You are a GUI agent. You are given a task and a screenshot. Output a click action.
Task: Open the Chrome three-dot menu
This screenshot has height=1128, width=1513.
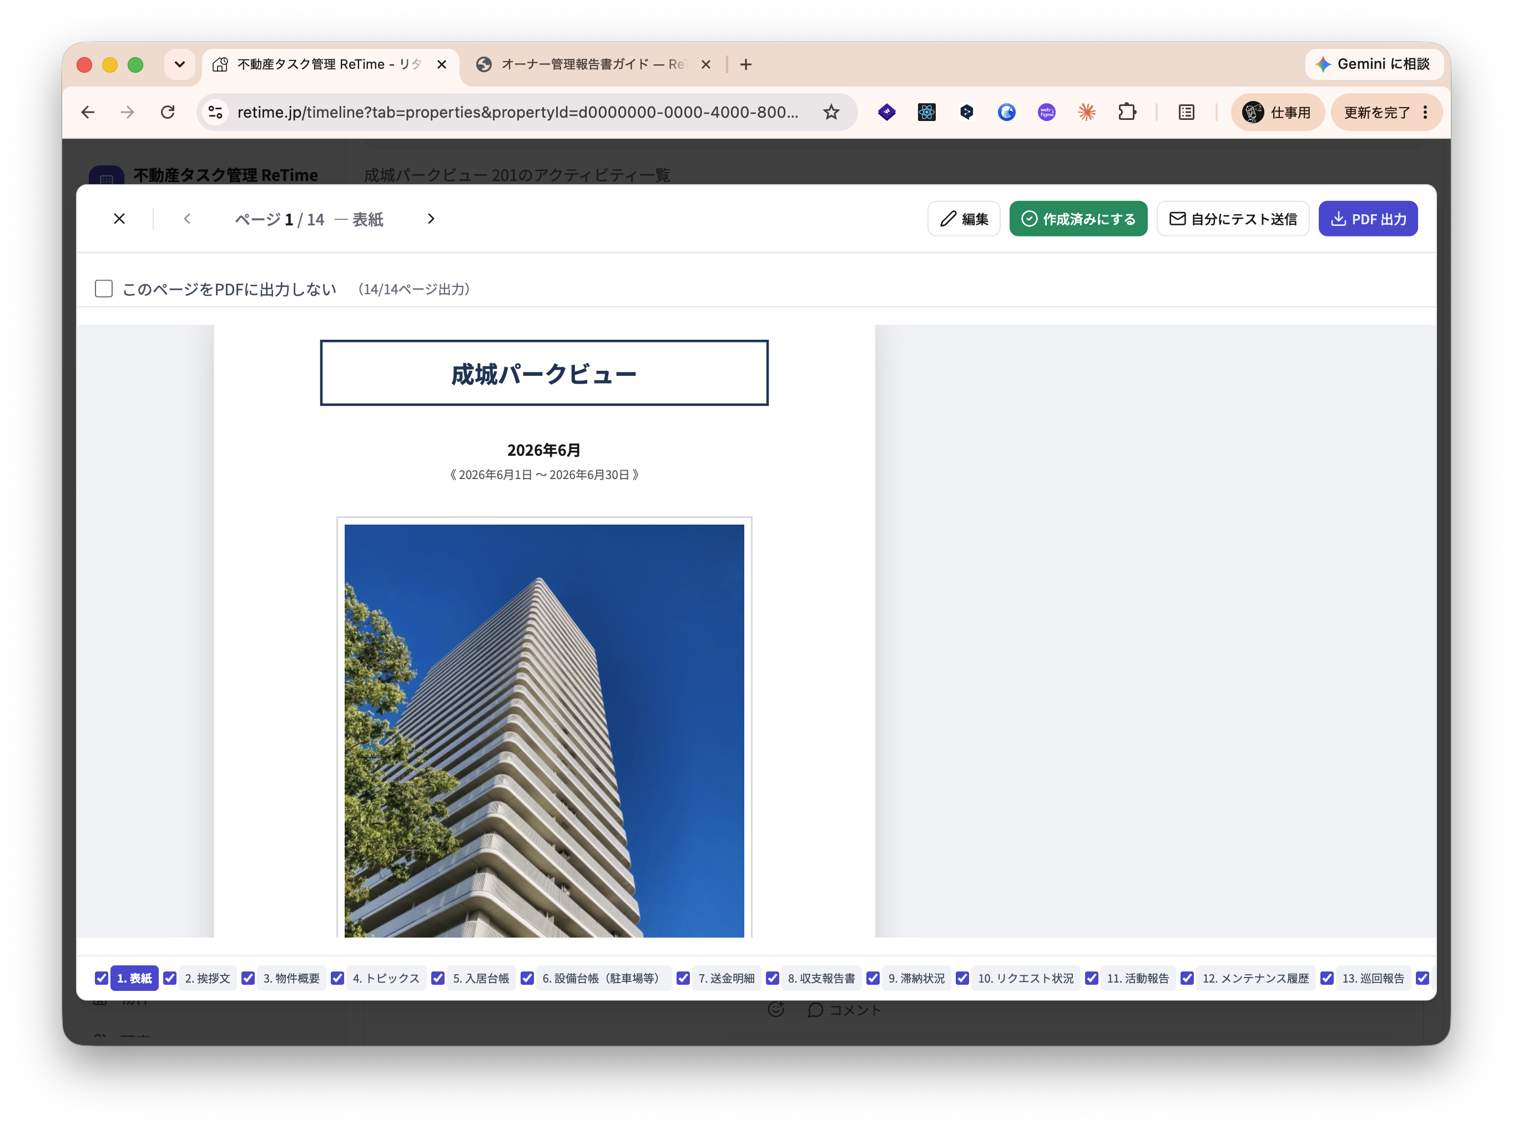(x=1426, y=112)
